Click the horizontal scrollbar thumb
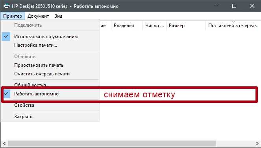The width and height of the screenshot is (261, 148). tap(112, 143)
